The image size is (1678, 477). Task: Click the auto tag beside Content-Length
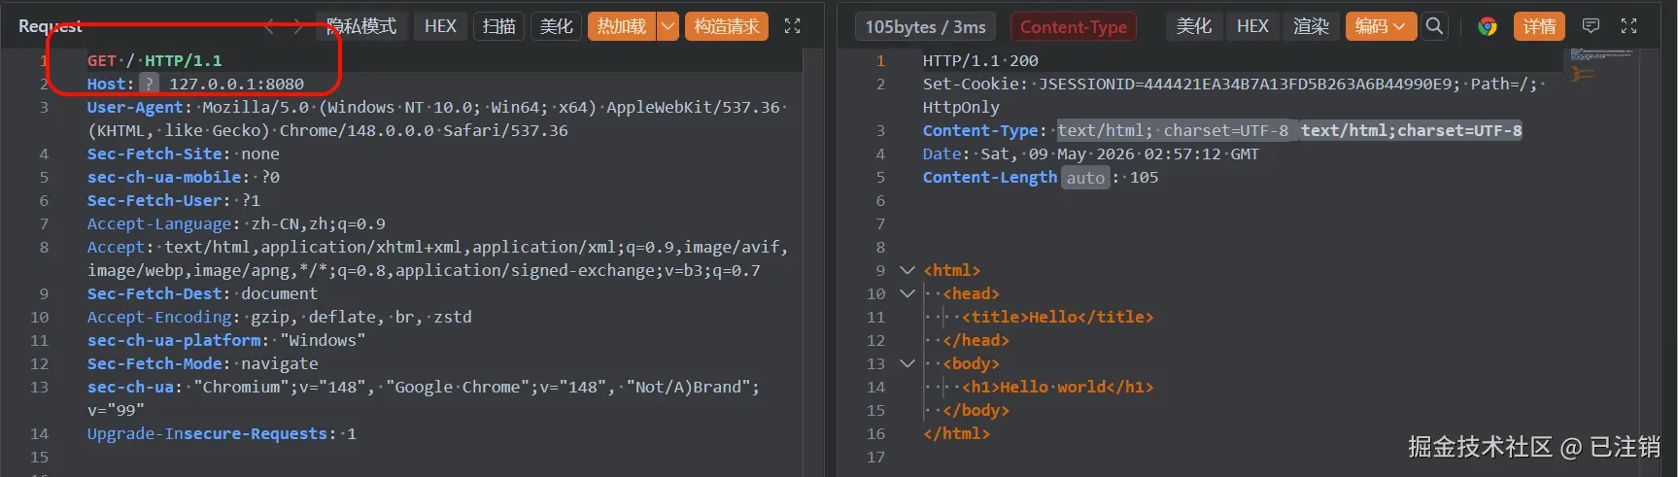(x=1085, y=178)
